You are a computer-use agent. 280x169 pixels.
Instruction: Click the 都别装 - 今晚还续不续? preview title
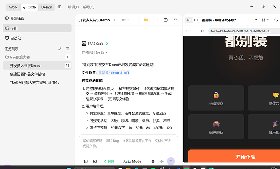pos(219,20)
